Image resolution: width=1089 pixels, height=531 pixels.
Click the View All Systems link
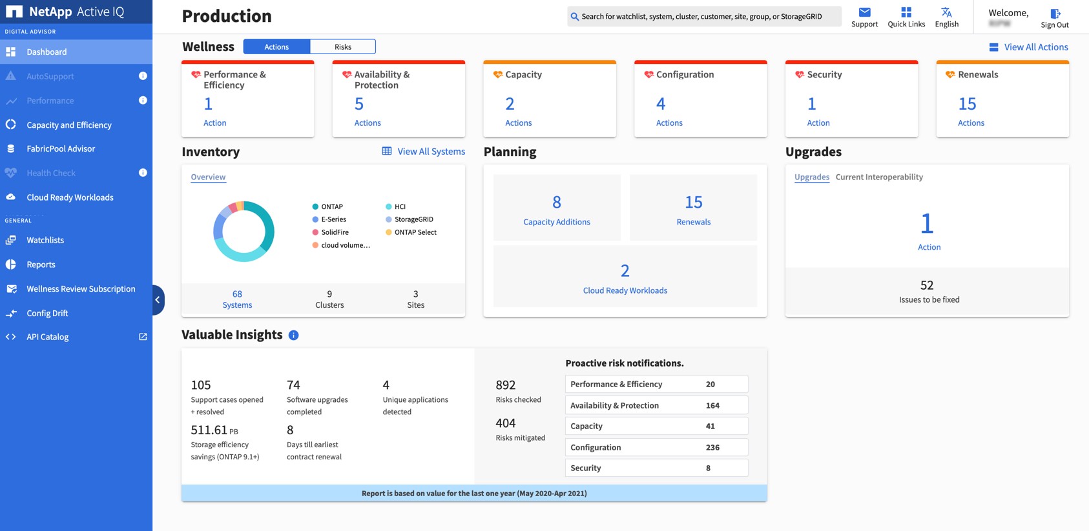point(431,152)
